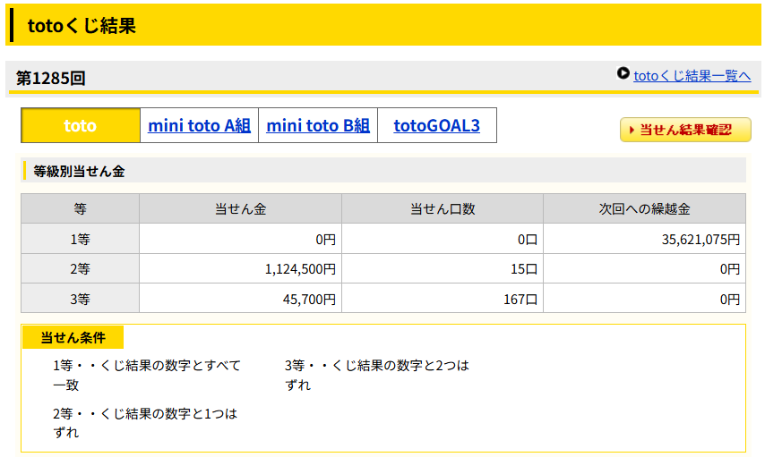This screenshot has width=765, height=457.
Task: Click the 1等 prize amount 0円
Action: click(x=241, y=239)
